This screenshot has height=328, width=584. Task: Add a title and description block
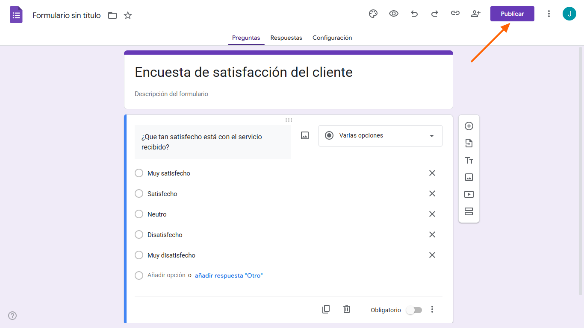(x=469, y=160)
